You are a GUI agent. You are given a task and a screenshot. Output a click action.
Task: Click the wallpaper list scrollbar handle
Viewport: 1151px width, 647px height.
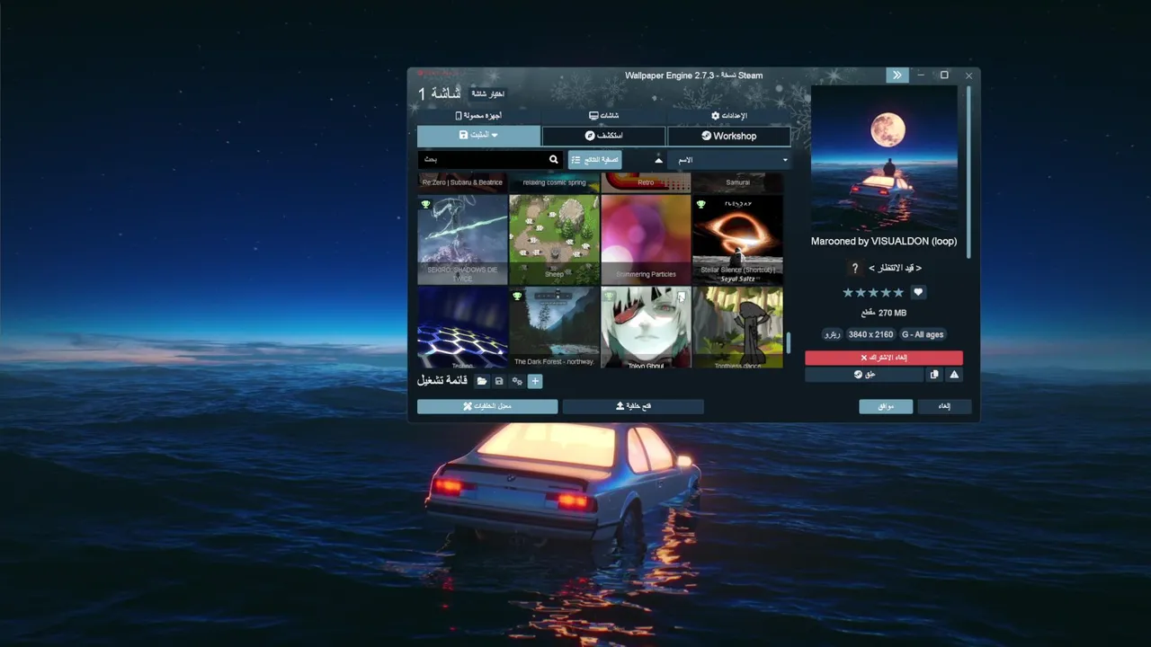pyautogui.click(x=789, y=343)
